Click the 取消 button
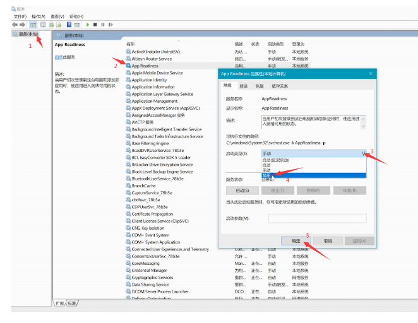Image resolution: width=418 pixels, height=323 pixels. click(327, 241)
